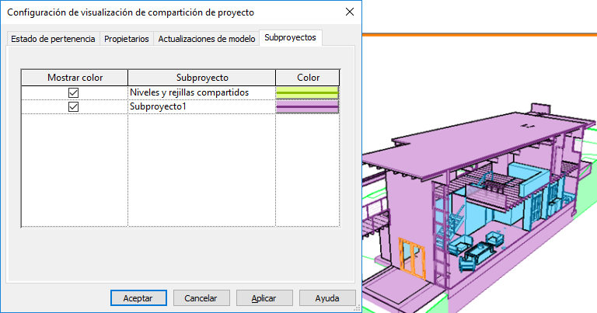Open Ayuda for this dialog

[327, 298]
